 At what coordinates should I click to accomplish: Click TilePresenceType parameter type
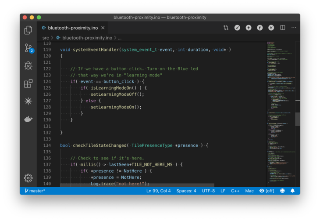pyautogui.click(x=152, y=145)
